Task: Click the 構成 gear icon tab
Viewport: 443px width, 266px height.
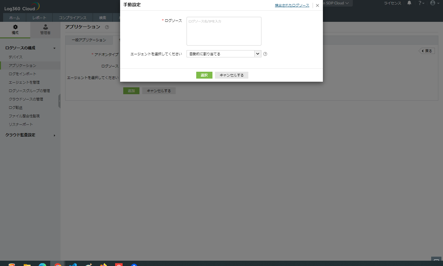Action: pyautogui.click(x=15, y=30)
